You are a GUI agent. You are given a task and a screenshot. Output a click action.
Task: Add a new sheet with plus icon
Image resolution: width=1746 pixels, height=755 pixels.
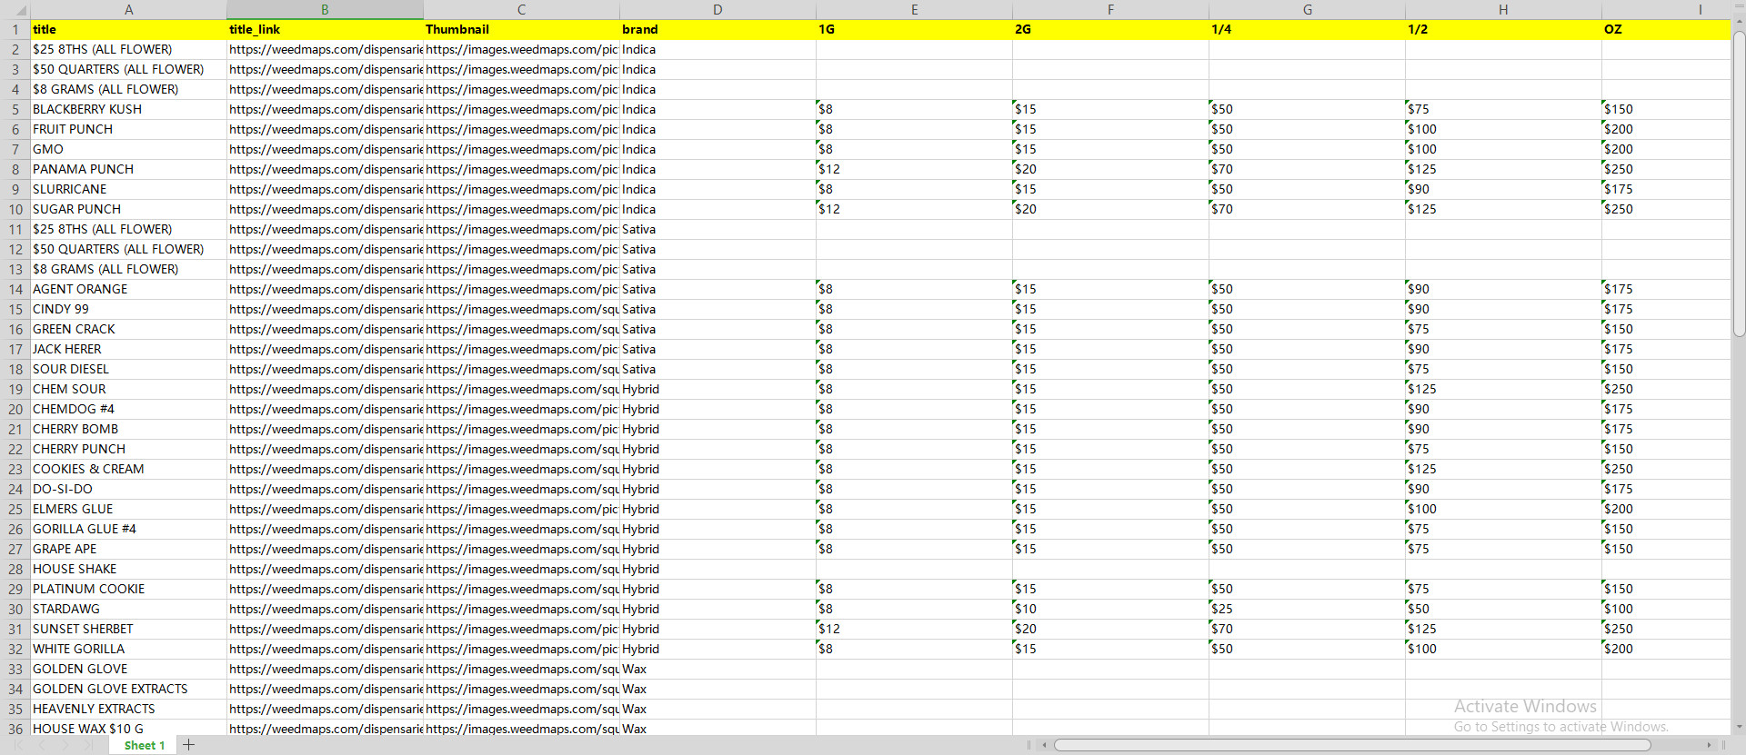(188, 745)
